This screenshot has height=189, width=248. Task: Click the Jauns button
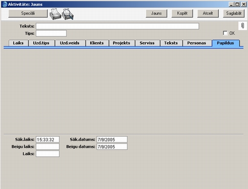156,13
